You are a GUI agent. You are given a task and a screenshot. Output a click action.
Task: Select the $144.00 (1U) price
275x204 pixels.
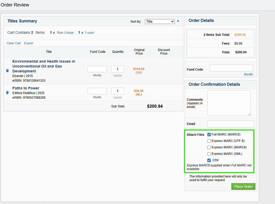coord(139,71)
